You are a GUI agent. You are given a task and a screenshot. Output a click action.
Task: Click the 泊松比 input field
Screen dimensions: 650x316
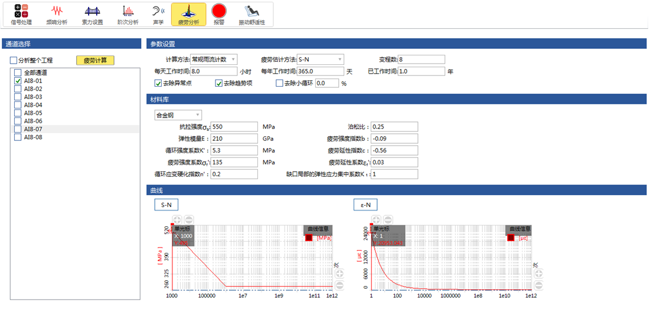pos(394,126)
